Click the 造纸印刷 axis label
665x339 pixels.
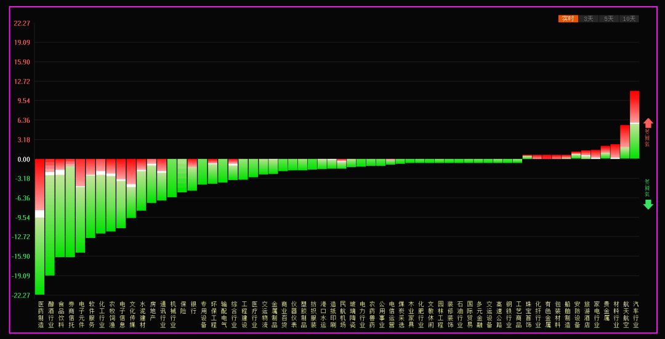pyautogui.click(x=333, y=314)
